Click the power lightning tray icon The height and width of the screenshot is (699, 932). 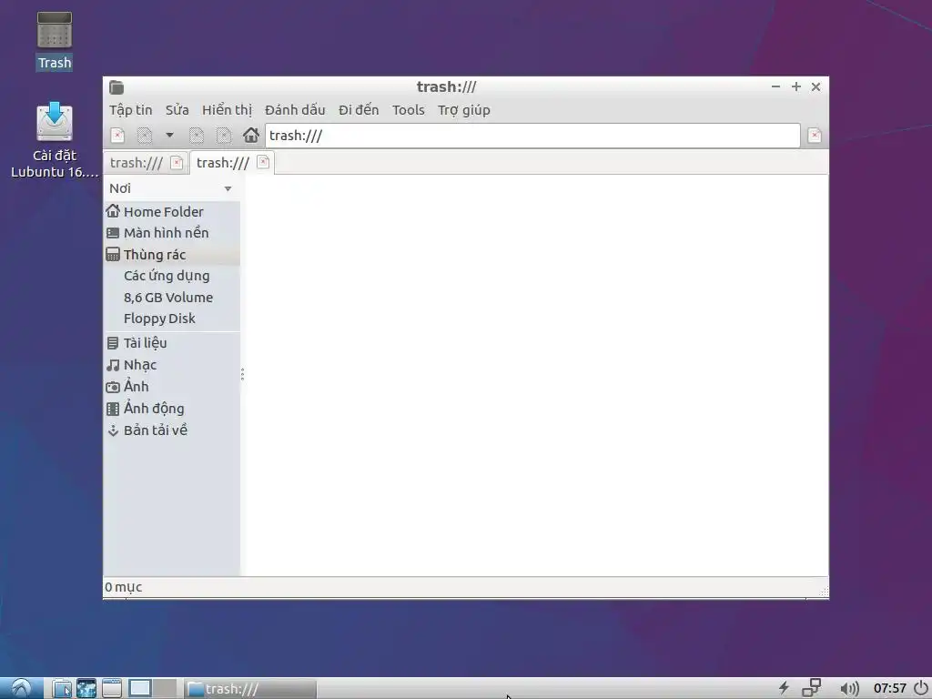coord(784,688)
